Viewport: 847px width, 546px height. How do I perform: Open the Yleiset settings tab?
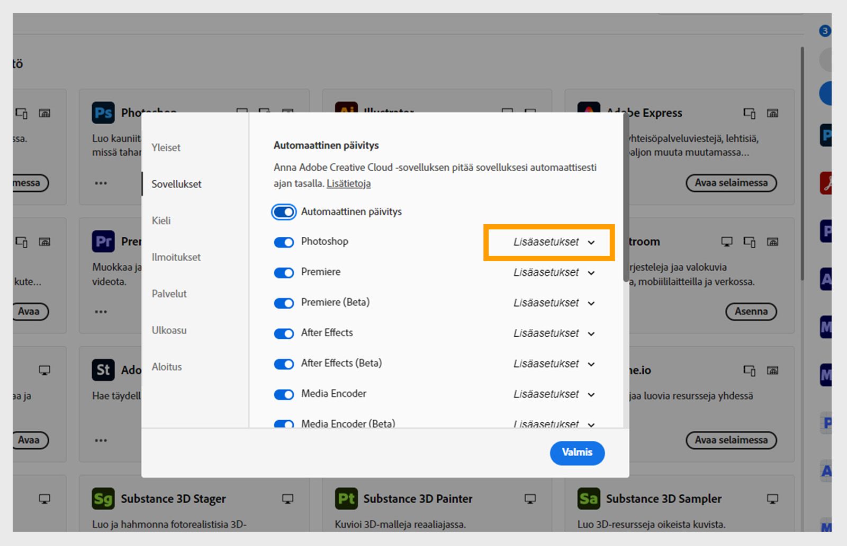click(166, 147)
